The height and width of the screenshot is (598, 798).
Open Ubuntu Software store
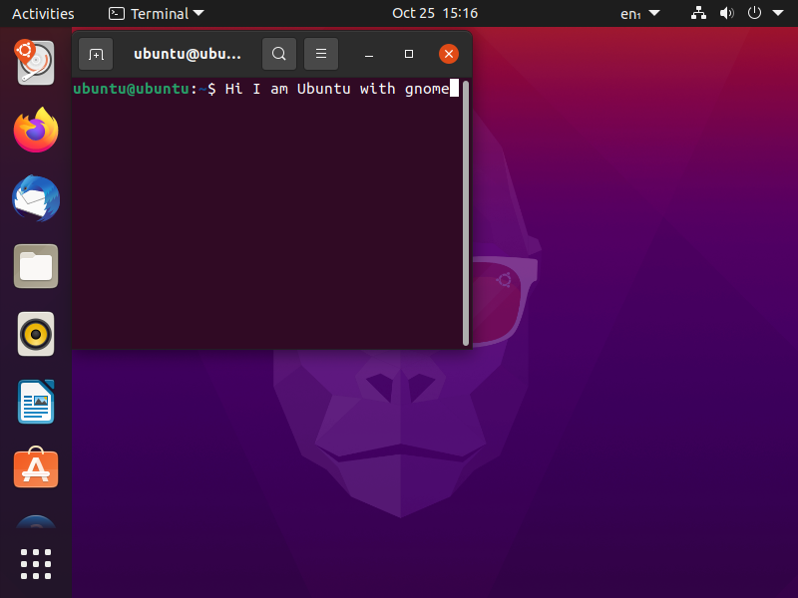coord(36,468)
